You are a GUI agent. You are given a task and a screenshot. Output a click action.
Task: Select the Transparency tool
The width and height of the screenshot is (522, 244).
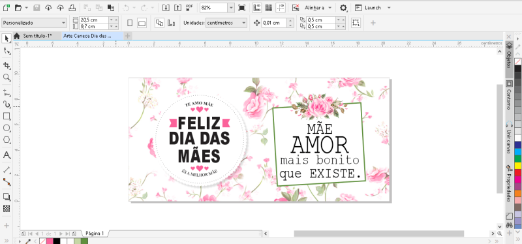coord(7,209)
